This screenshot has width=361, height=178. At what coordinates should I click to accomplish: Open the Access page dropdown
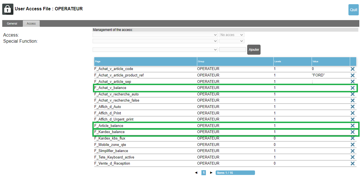(155, 35)
